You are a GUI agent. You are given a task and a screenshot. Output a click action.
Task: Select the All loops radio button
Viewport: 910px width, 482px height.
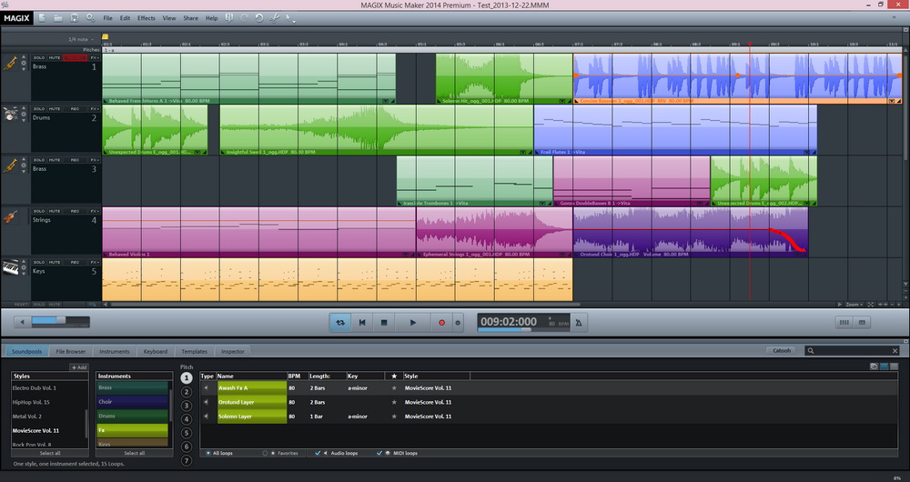click(207, 453)
